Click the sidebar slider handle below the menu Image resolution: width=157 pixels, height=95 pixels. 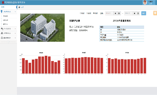pos(8,42)
